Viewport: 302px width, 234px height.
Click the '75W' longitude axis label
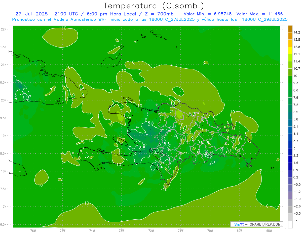63,230
